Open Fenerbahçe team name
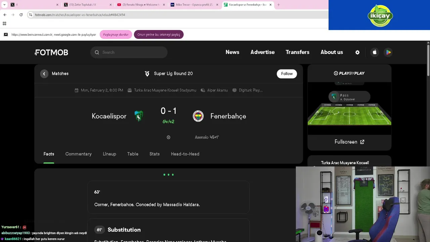 228,116
